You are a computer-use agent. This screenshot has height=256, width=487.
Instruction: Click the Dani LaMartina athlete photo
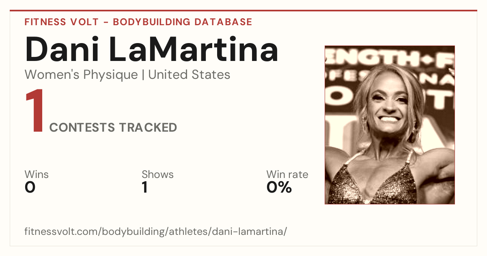click(x=390, y=125)
